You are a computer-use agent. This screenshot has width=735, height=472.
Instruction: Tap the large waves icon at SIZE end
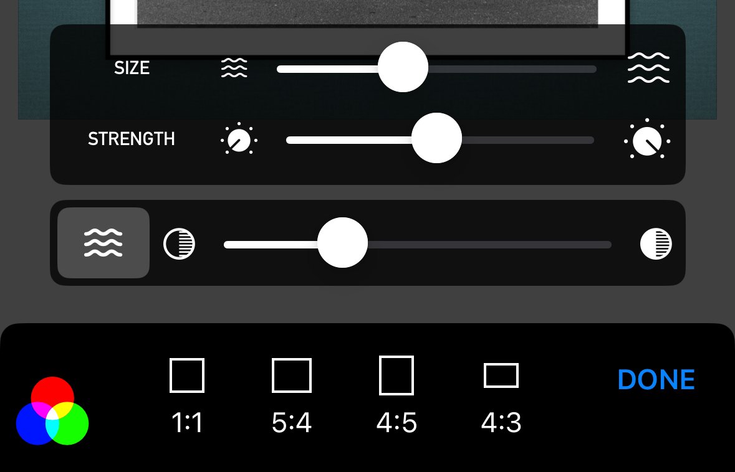648,68
